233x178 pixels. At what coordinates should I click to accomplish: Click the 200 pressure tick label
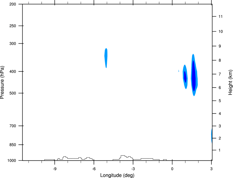point(13,4)
